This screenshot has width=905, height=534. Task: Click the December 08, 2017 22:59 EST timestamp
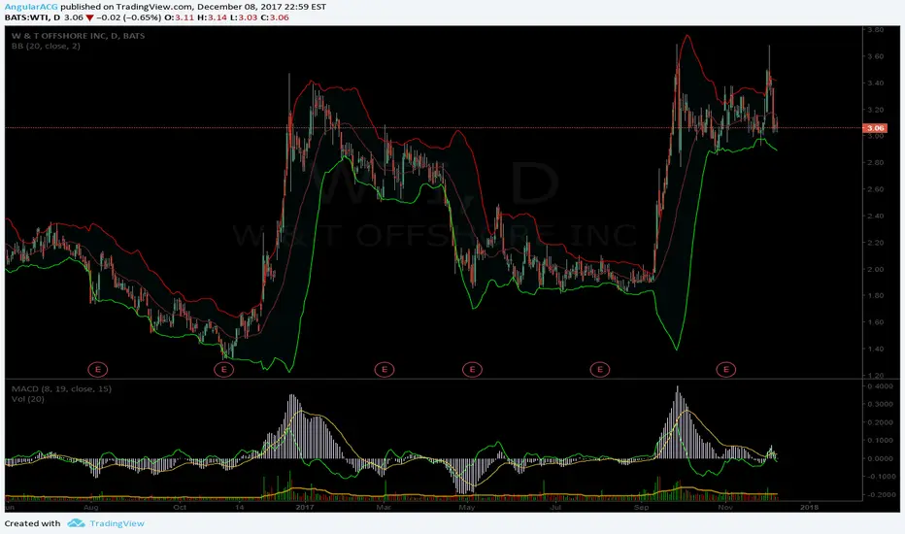tap(261, 7)
